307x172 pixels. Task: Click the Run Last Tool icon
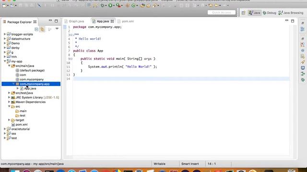tap(118, 5)
